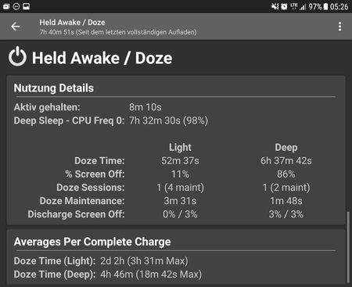Tap the do-not-disturb notification icon
Image resolution: width=352 pixels, height=287 pixels.
(x=16, y=6)
